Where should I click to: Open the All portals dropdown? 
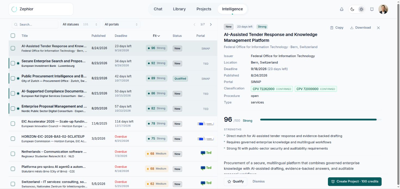122,24
